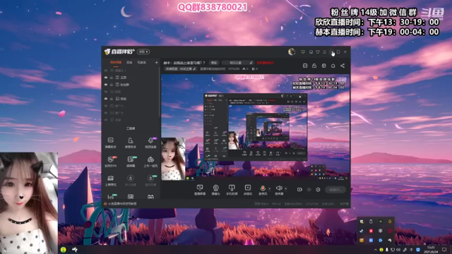Click the start-streaming button in the bottom toolbar
The height and width of the screenshot is (254, 452).
point(335,190)
